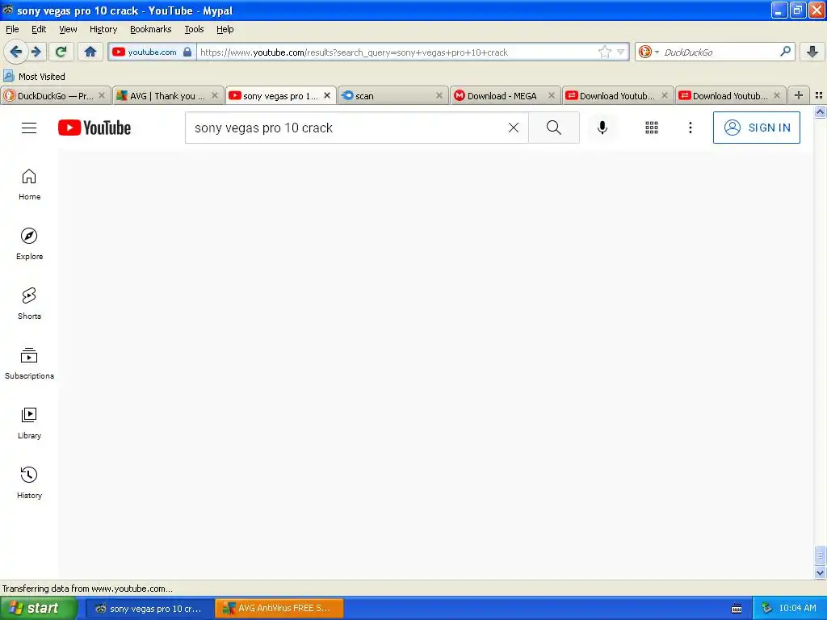Open the Most Visited bookmarks folder
The width and height of the screenshot is (827, 620).
[x=35, y=77]
